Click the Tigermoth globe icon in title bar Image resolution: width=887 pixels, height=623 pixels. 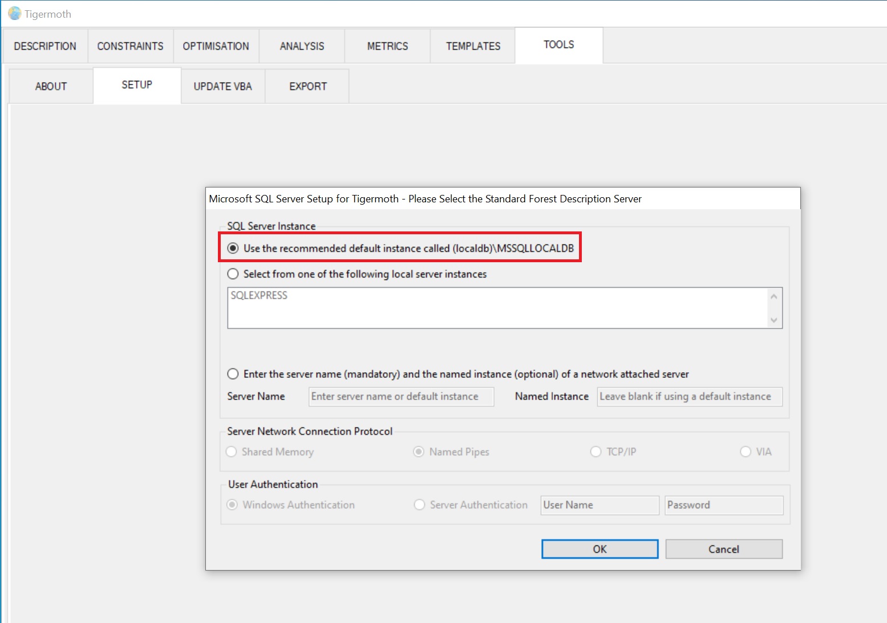pyautogui.click(x=14, y=13)
